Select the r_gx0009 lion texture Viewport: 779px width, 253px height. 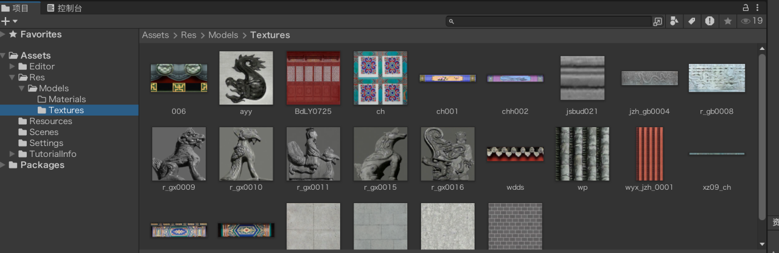pos(179,154)
